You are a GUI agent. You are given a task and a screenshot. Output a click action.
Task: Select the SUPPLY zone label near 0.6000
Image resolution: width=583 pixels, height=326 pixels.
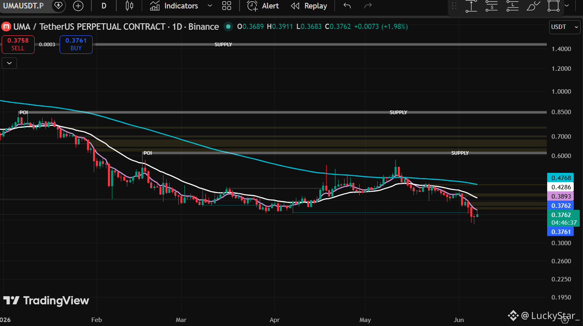click(460, 153)
